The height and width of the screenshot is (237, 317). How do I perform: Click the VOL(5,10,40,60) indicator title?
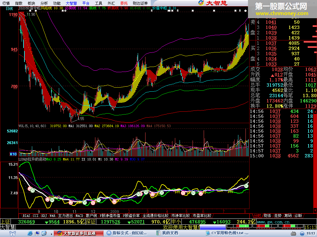click(32, 126)
